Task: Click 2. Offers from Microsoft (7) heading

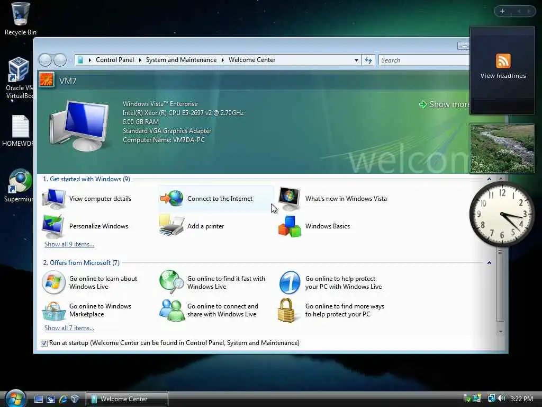Action: (81, 263)
